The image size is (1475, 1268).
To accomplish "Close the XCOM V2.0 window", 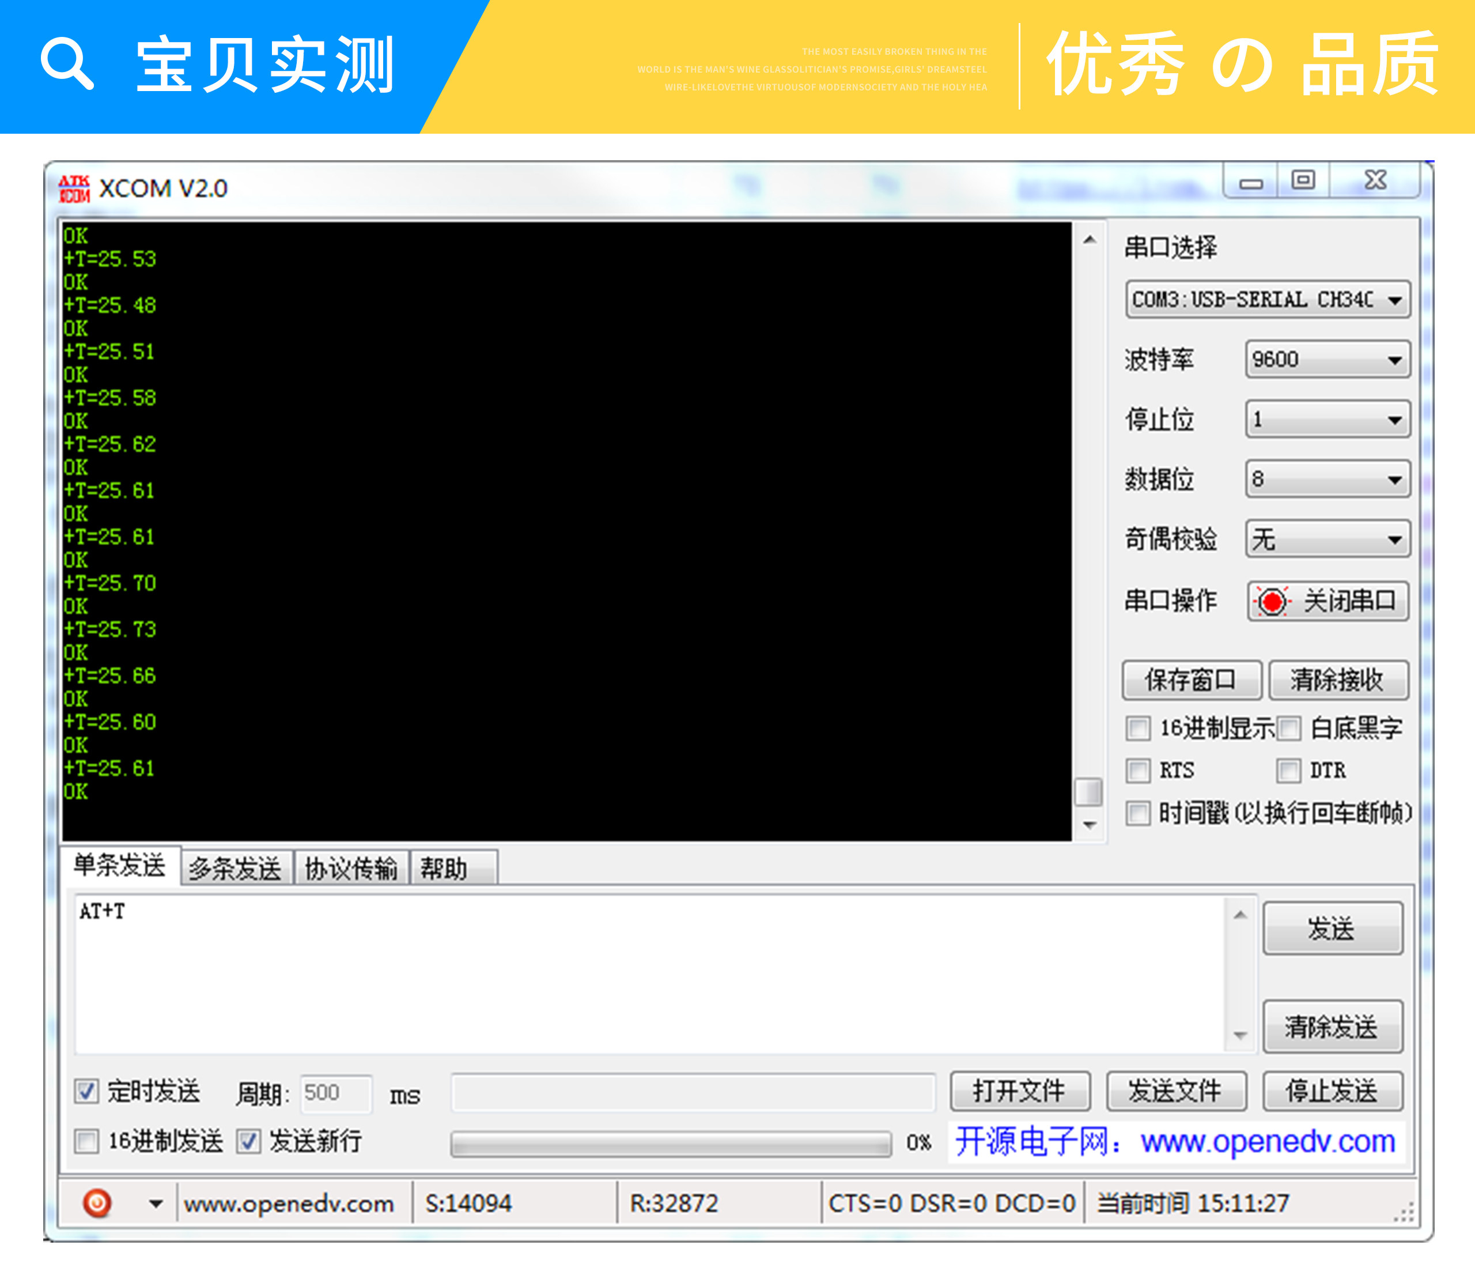I will [x=1375, y=181].
